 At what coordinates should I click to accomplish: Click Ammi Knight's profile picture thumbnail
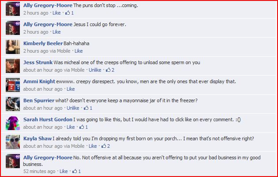pyautogui.click(x=13, y=85)
